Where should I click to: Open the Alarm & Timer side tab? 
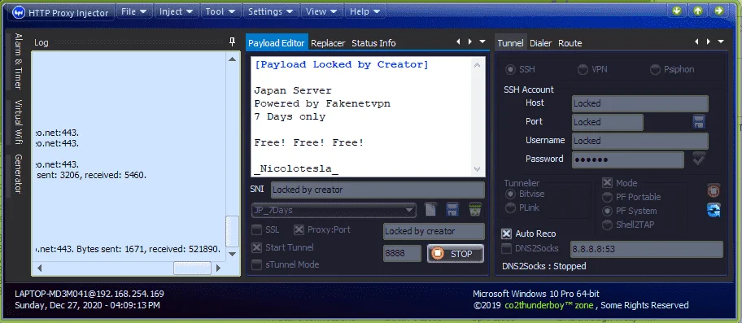click(18, 62)
